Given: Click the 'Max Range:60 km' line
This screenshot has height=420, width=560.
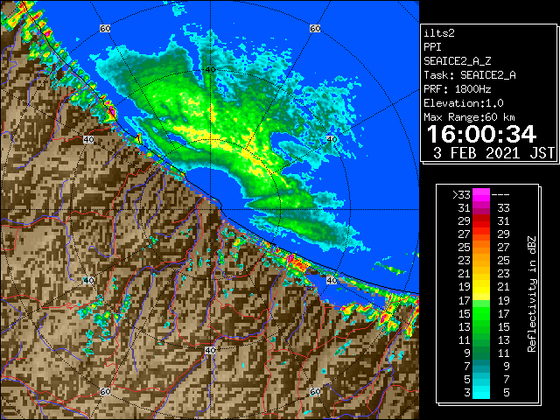Looking at the screenshot, I should (x=469, y=117).
